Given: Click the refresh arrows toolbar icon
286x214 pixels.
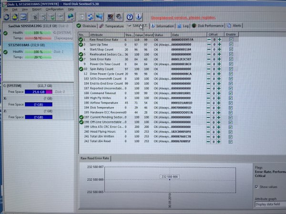Looking at the screenshot, I should [6, 17].
